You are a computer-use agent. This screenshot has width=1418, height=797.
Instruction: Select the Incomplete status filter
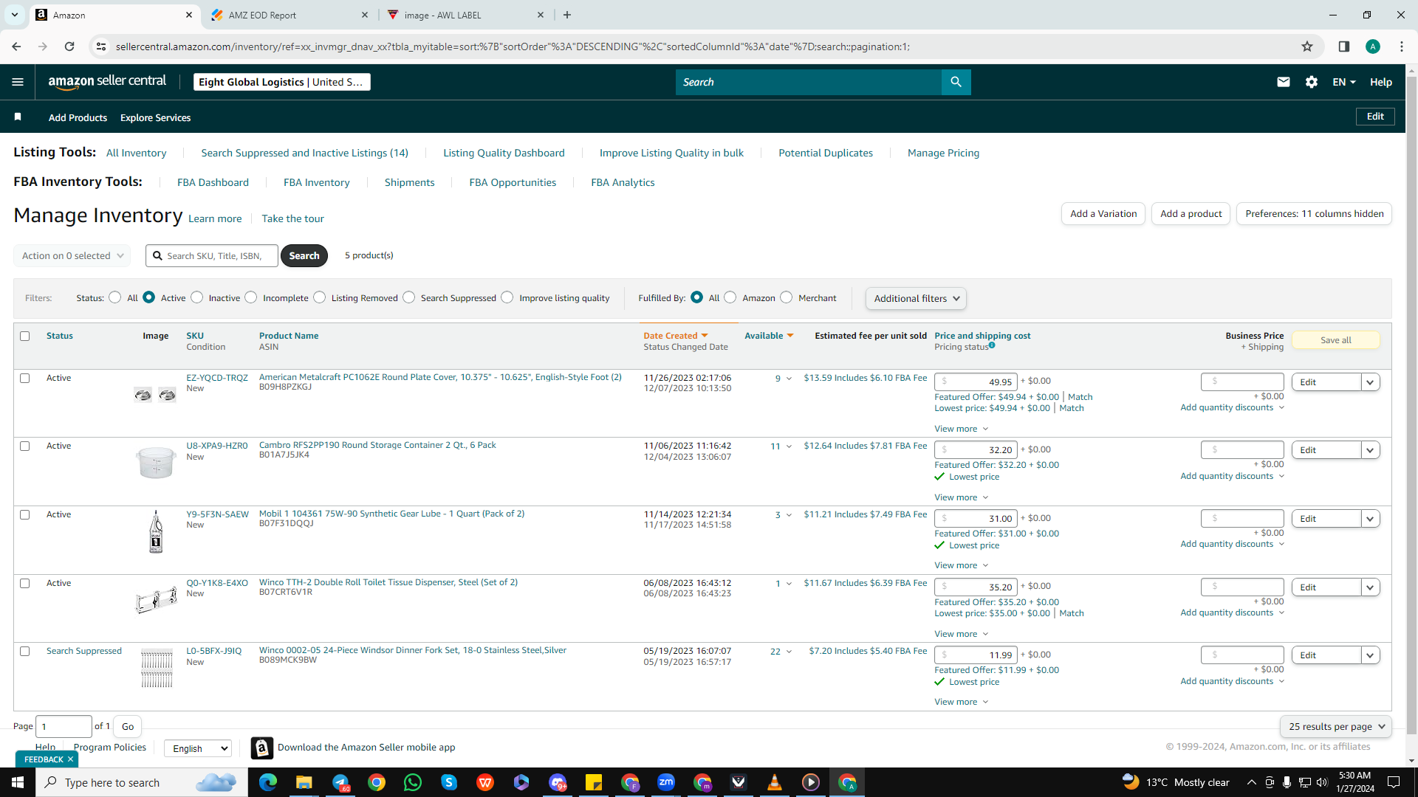251,297
